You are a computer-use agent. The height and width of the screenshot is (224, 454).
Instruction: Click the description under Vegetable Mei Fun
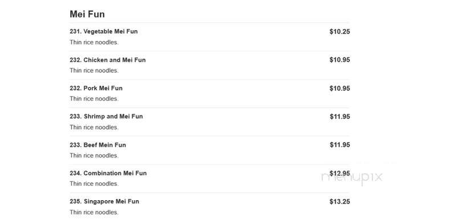click(94, 43)
